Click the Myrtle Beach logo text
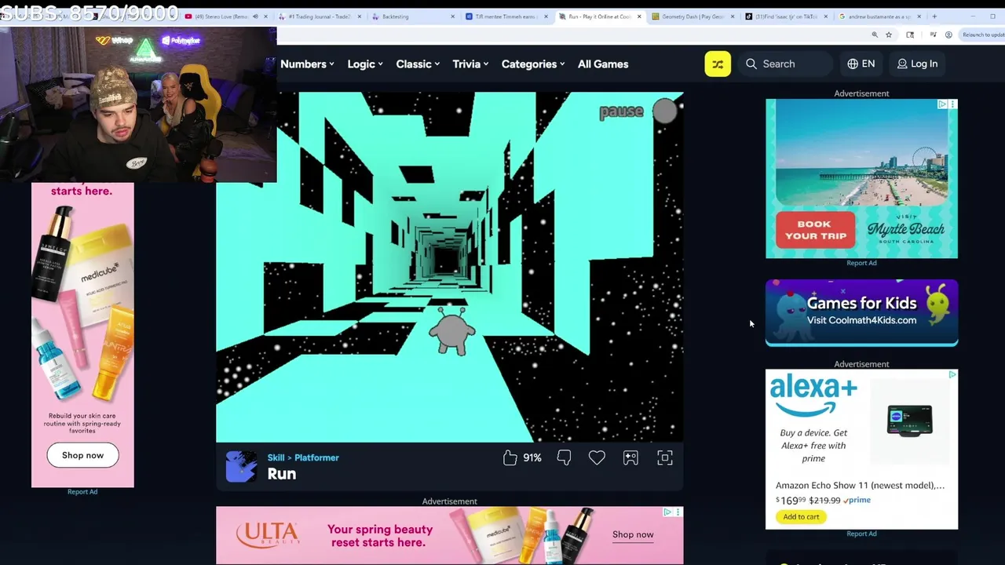 point(905,229)
